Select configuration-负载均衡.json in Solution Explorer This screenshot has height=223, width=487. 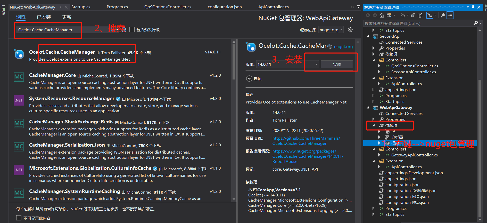click(411, 191)
